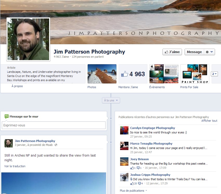Click Carolyn Emptage's avatar thumbnail
This screenshot has width=221, height=194.
(124, 130)
